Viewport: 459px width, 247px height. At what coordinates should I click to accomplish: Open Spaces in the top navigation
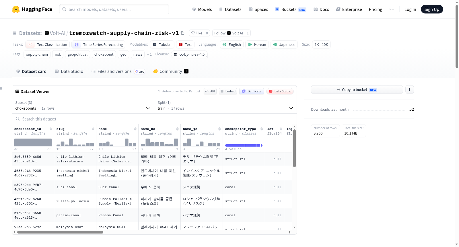[258, 9]
